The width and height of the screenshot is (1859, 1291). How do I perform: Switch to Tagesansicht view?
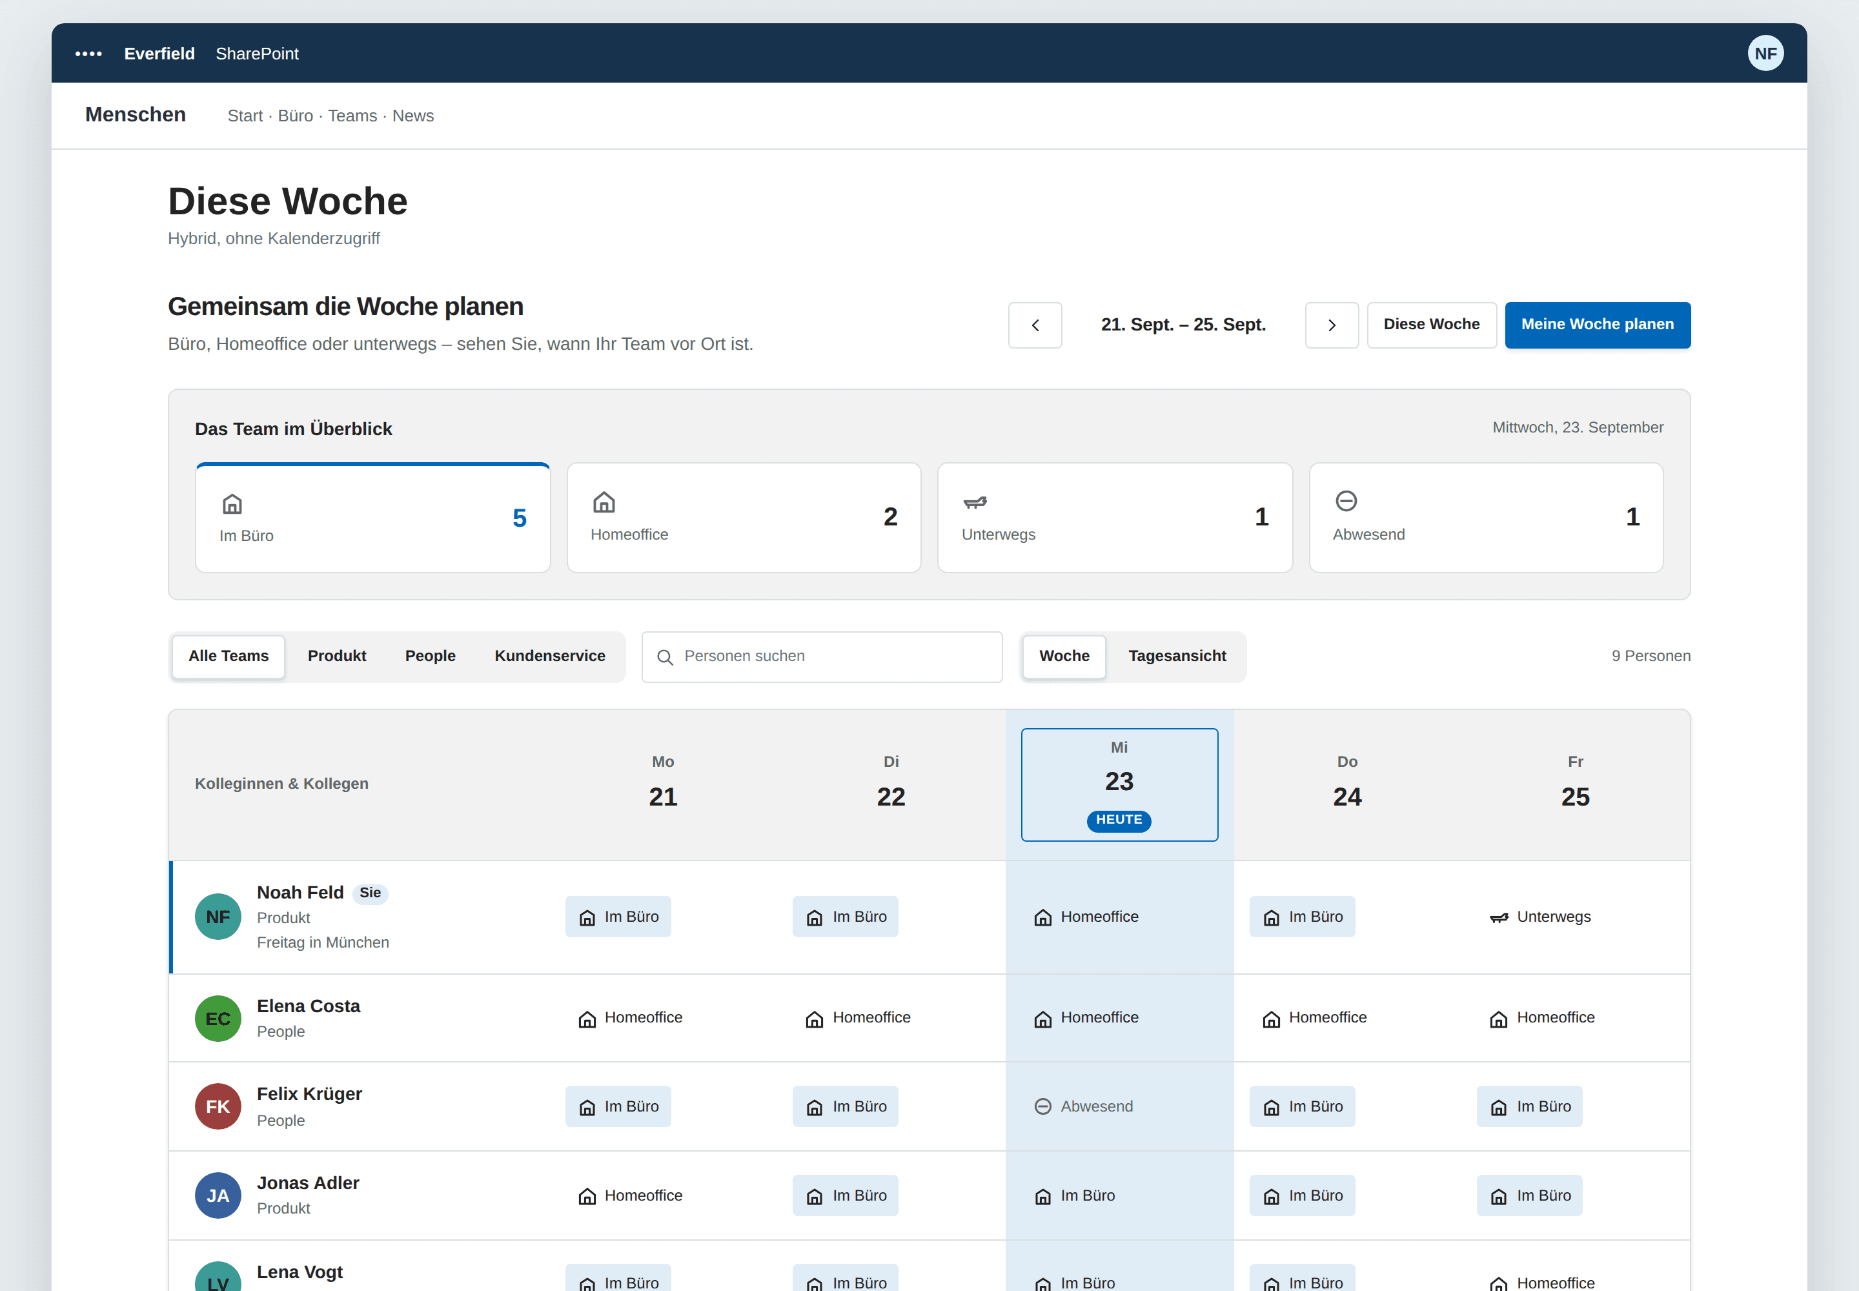pos(1177,656)
